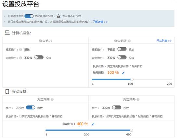Click help icon next to computer 淘宝站外 header

point(129,41)
